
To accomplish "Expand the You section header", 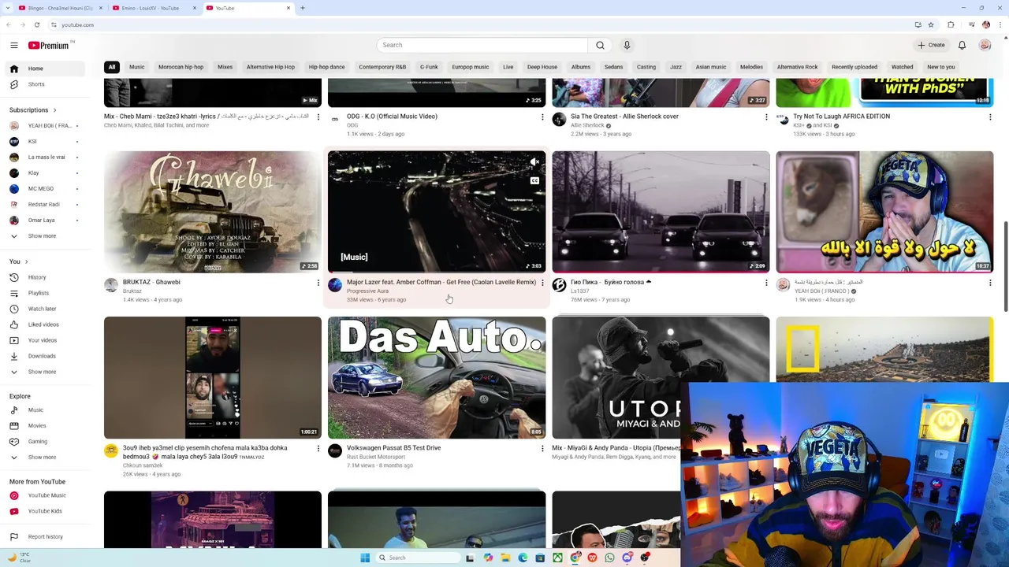I will [x=19, y=261].
